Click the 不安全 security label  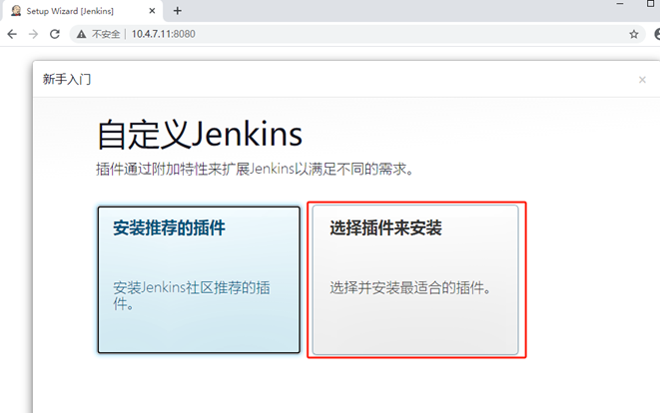click(106, 34)
